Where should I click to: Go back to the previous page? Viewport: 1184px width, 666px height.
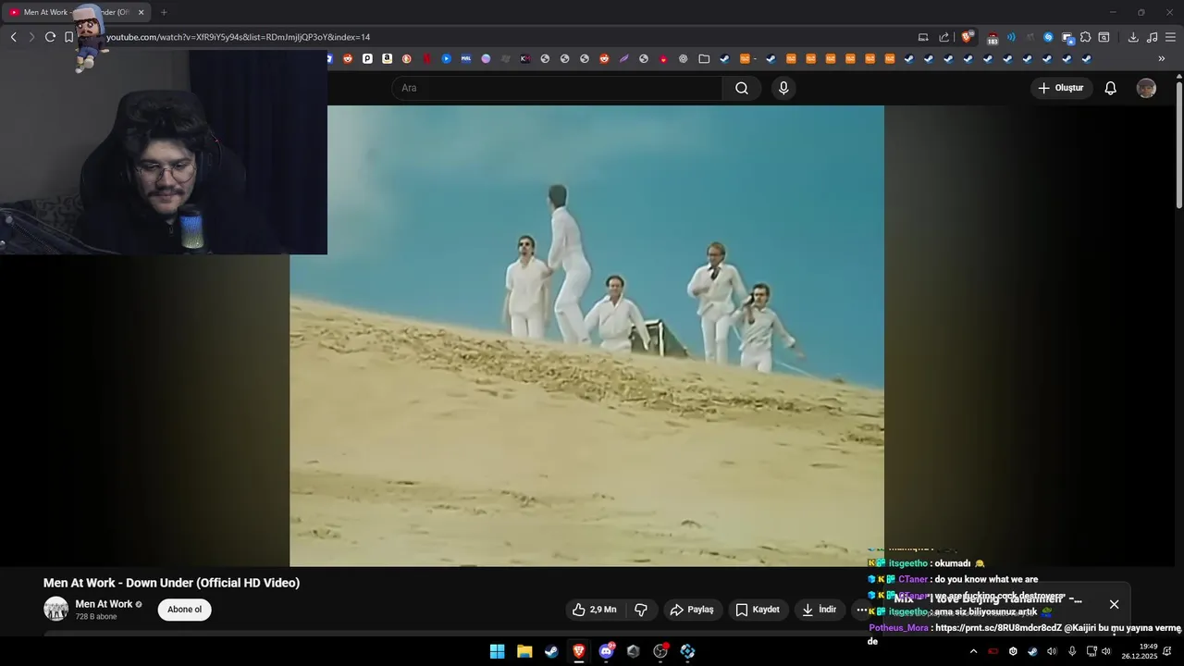coord(13,37)
